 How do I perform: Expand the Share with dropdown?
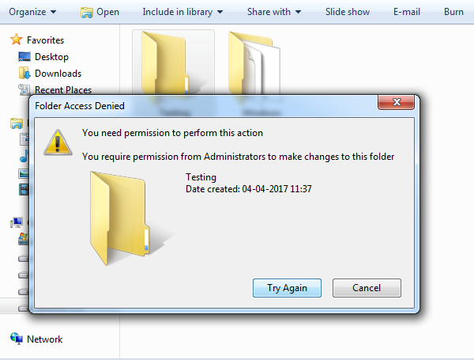274,12
